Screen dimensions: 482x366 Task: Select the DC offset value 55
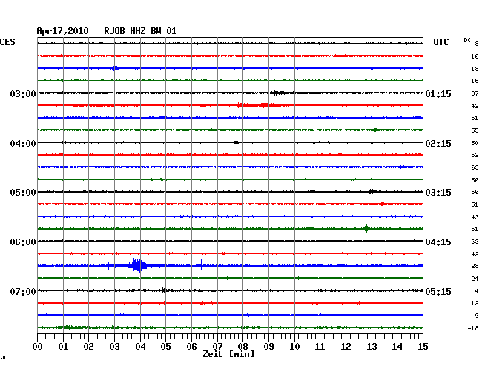point(475,130)
